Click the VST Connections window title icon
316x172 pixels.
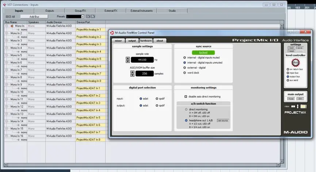click(x=4, y=5)
